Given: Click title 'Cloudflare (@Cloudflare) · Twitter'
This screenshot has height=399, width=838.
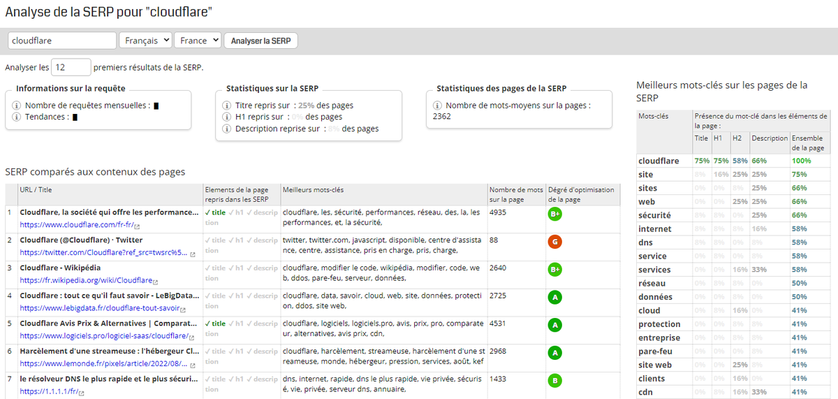Looking at the screenshot, I should 81,240.
